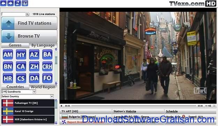This screenshot has height=126, width=218.
Task: Select the Kanal 10 Sverige station
Action: (28, 111)
